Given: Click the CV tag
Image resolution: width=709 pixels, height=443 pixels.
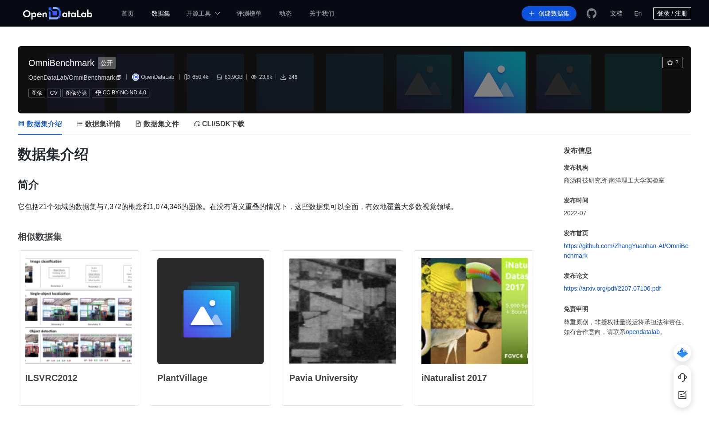Looking at the screenshot, I should [54, 93].
